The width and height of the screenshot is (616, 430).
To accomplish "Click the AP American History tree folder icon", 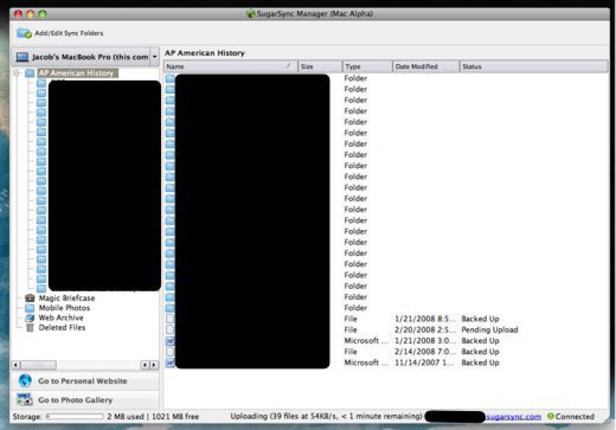I will (30, 73).
